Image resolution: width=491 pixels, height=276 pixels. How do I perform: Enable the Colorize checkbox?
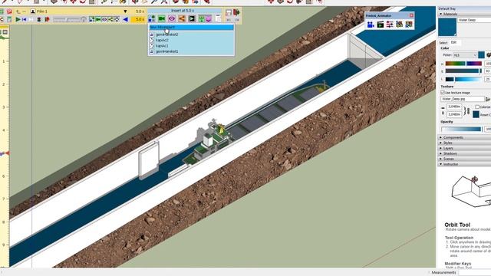[477, 107]
